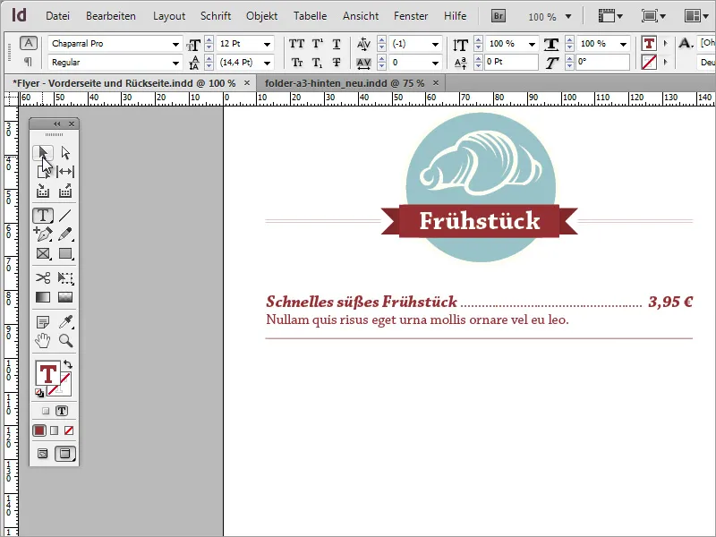Choose the Page tool
The height and width of the screenshot is (537, 716).
click(43, 172)
